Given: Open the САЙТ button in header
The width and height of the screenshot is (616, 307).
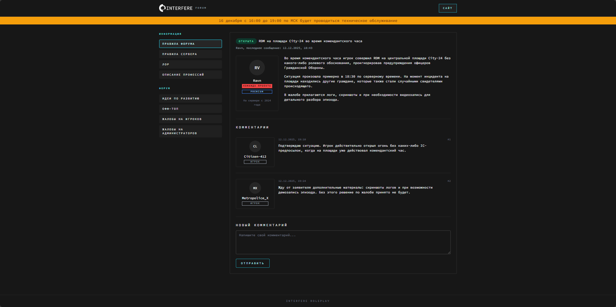Looking at the screenshot, I should 448,8.
